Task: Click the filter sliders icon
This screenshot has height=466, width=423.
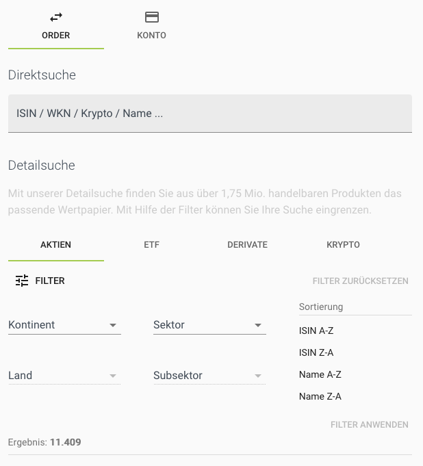Action: point(22,281)
